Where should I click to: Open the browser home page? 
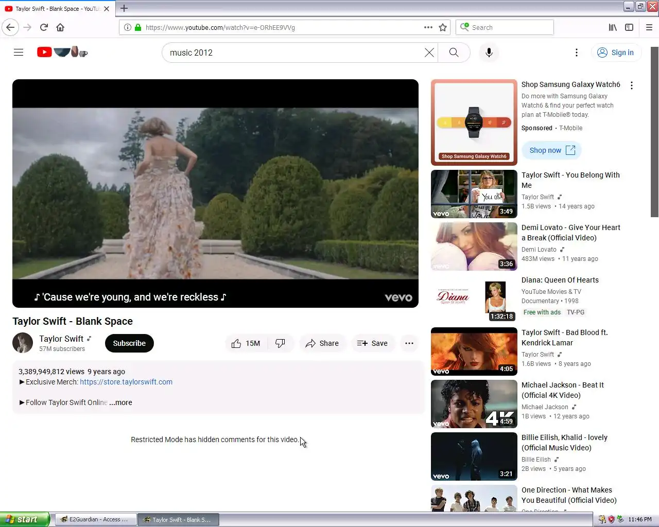tap(60, 27)
